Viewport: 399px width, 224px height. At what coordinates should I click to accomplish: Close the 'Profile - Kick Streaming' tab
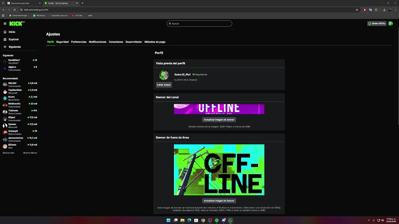pos(77,3)
